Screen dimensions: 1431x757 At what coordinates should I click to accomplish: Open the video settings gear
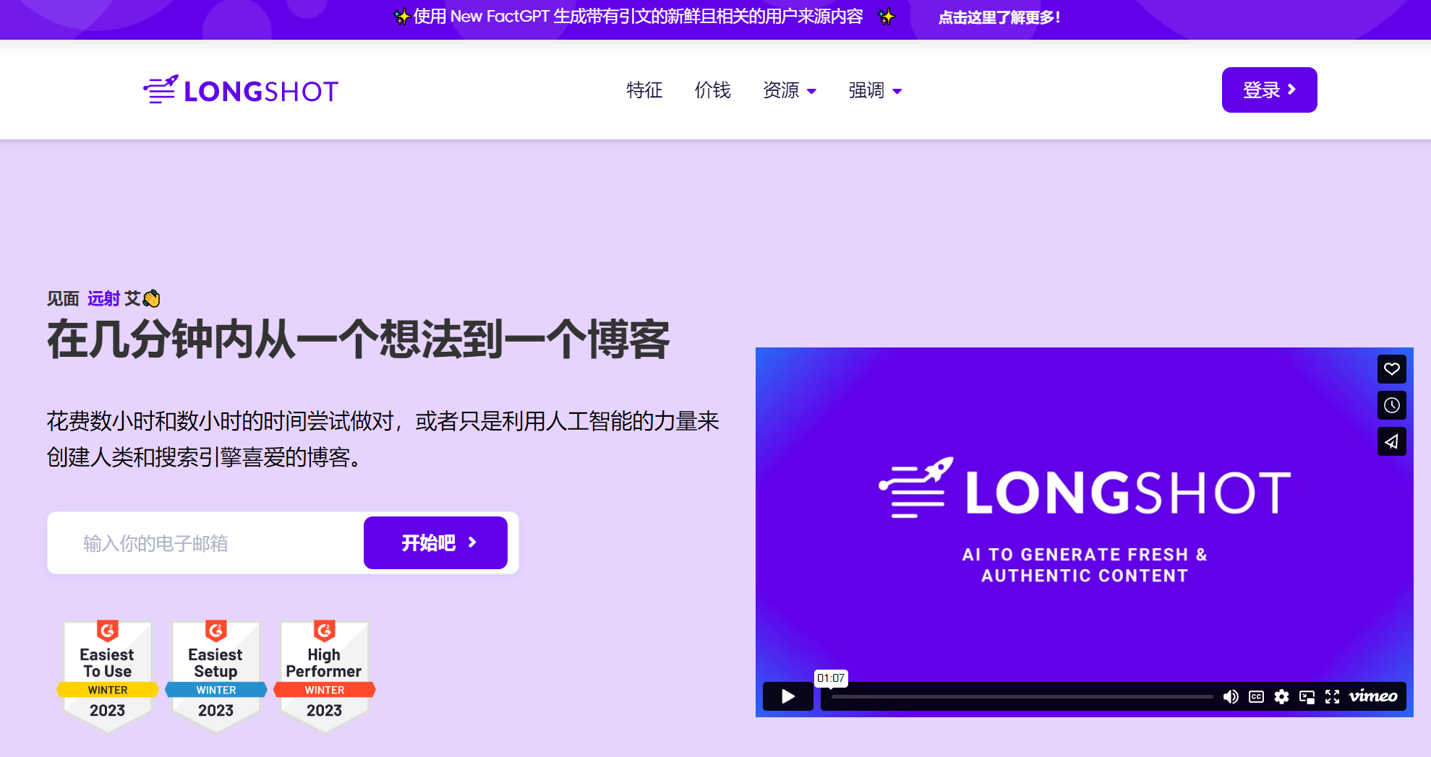pyautogui.click(x=1281, y=696)
